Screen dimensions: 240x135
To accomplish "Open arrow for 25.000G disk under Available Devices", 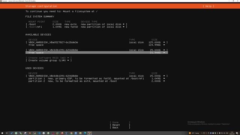I will click(164, 50).
